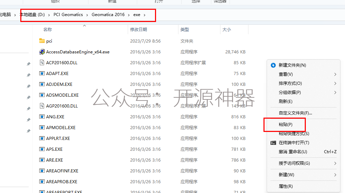Click pin icon beside ANG.EXE row

tap(29, 120)
